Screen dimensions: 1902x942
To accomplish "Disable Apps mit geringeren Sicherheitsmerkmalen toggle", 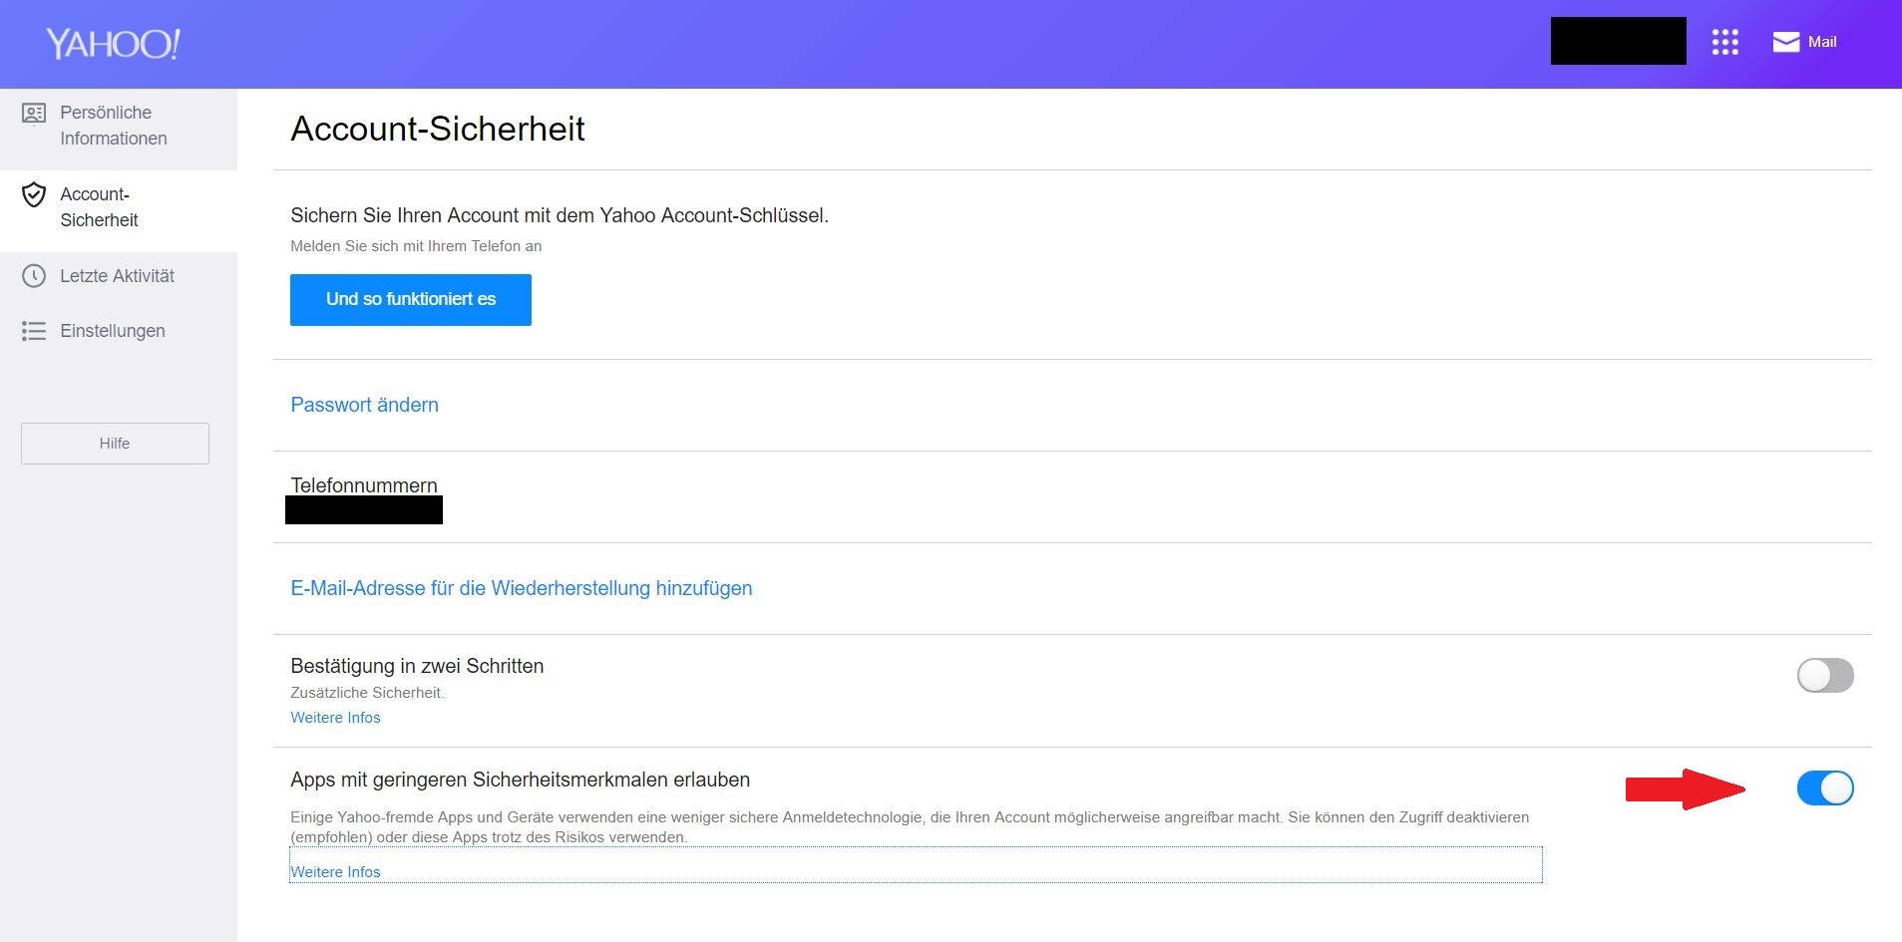I will [1825, 788].
